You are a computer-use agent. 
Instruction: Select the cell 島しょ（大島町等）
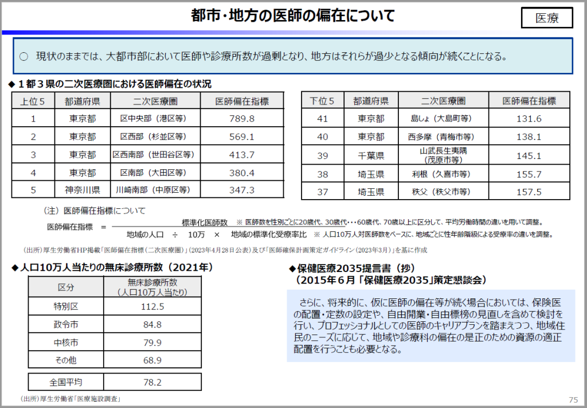[443, 118]
